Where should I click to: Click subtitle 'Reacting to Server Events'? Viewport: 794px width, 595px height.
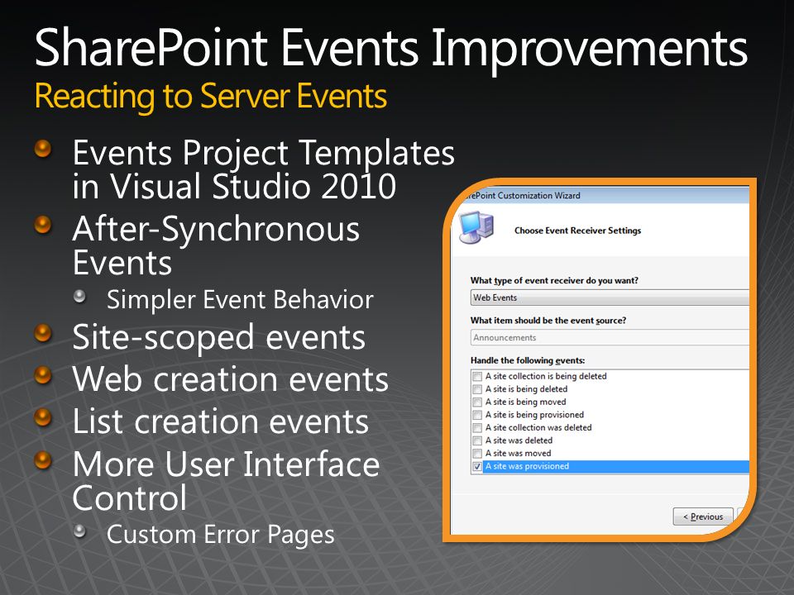pos(211,96)
